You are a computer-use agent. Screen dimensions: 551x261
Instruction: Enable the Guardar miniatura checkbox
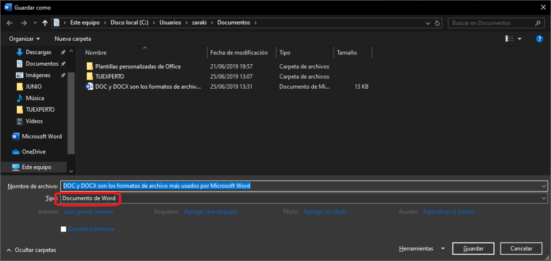[x=64, y=229]
